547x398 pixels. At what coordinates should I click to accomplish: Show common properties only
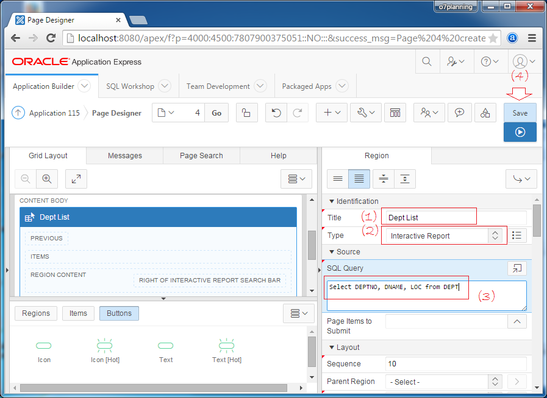(338, 179)
